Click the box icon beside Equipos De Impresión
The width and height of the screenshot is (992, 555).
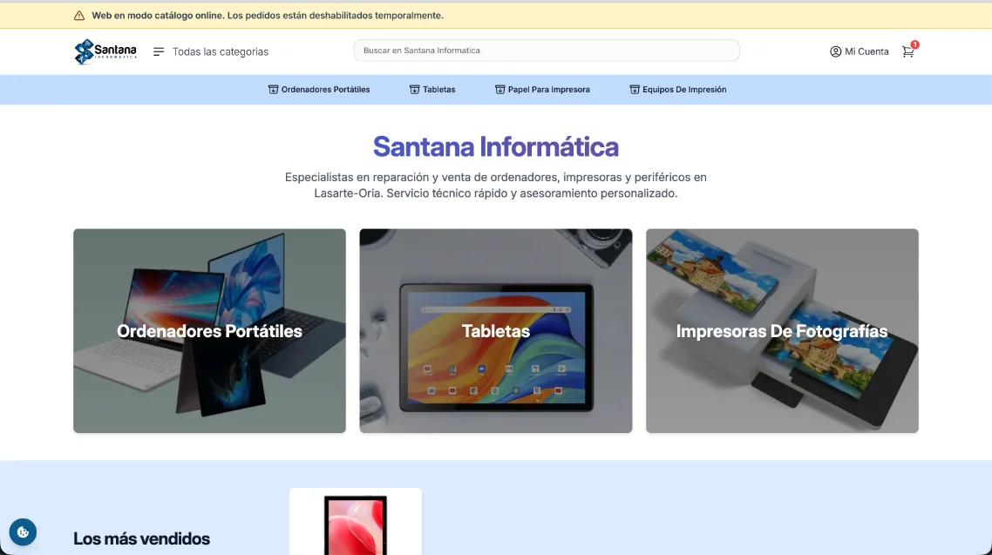pyautogui.click(x=635, y=90)
